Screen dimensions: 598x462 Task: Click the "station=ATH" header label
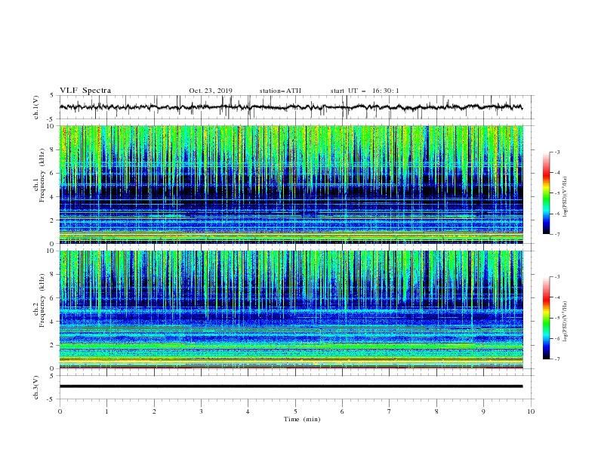click(x=280, y=91)
